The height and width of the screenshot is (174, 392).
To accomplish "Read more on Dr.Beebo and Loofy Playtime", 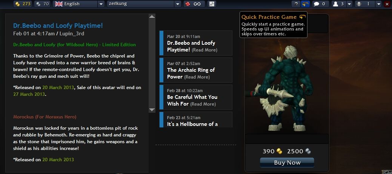I will tap(204, 50).
